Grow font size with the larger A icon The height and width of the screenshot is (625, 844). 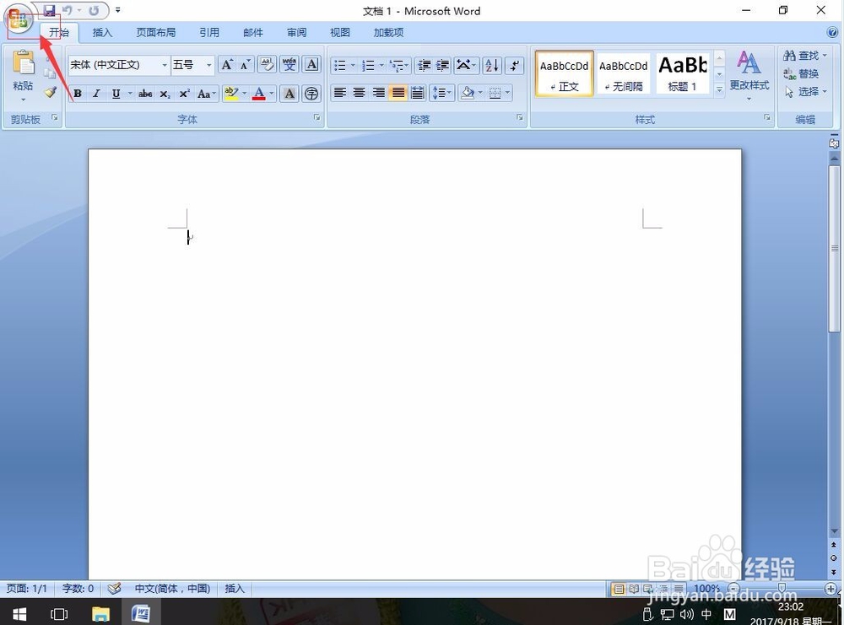coord(227,65)
